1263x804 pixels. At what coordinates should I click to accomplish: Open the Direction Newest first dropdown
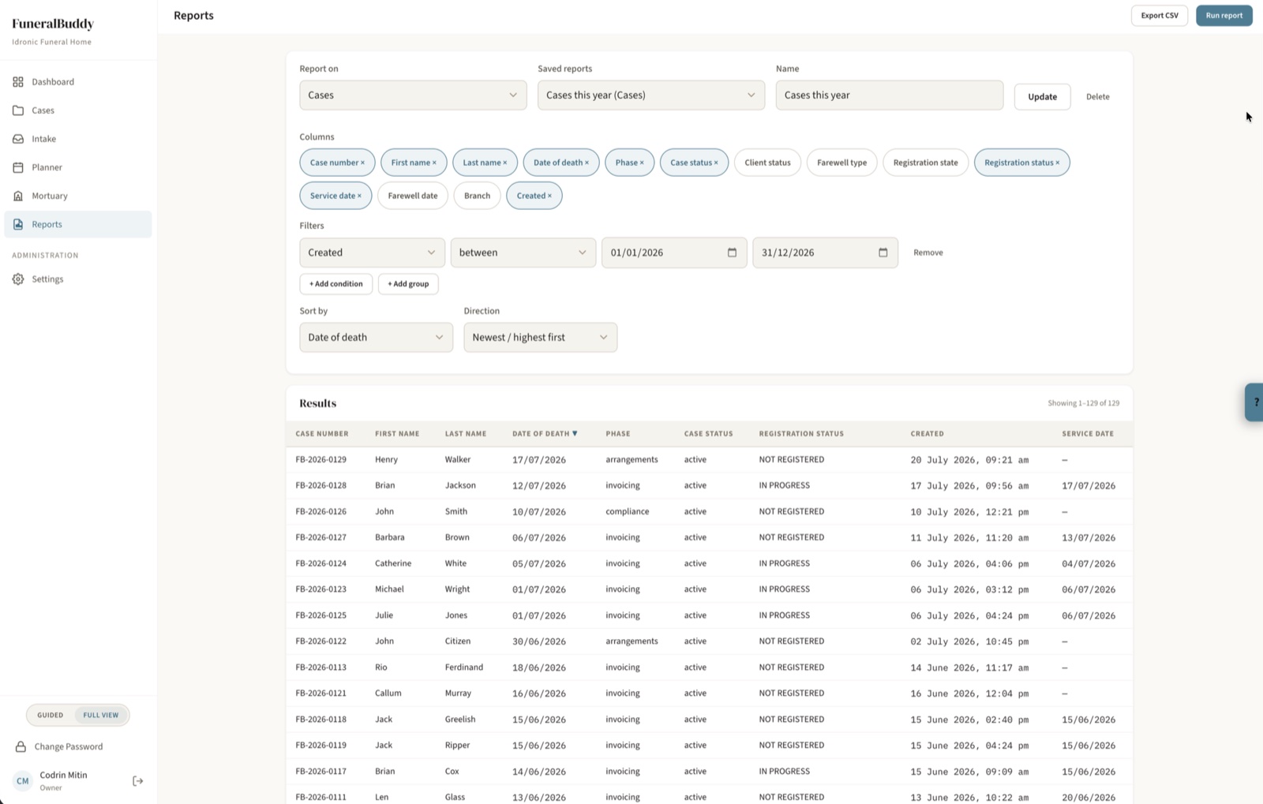click(541, 337)
